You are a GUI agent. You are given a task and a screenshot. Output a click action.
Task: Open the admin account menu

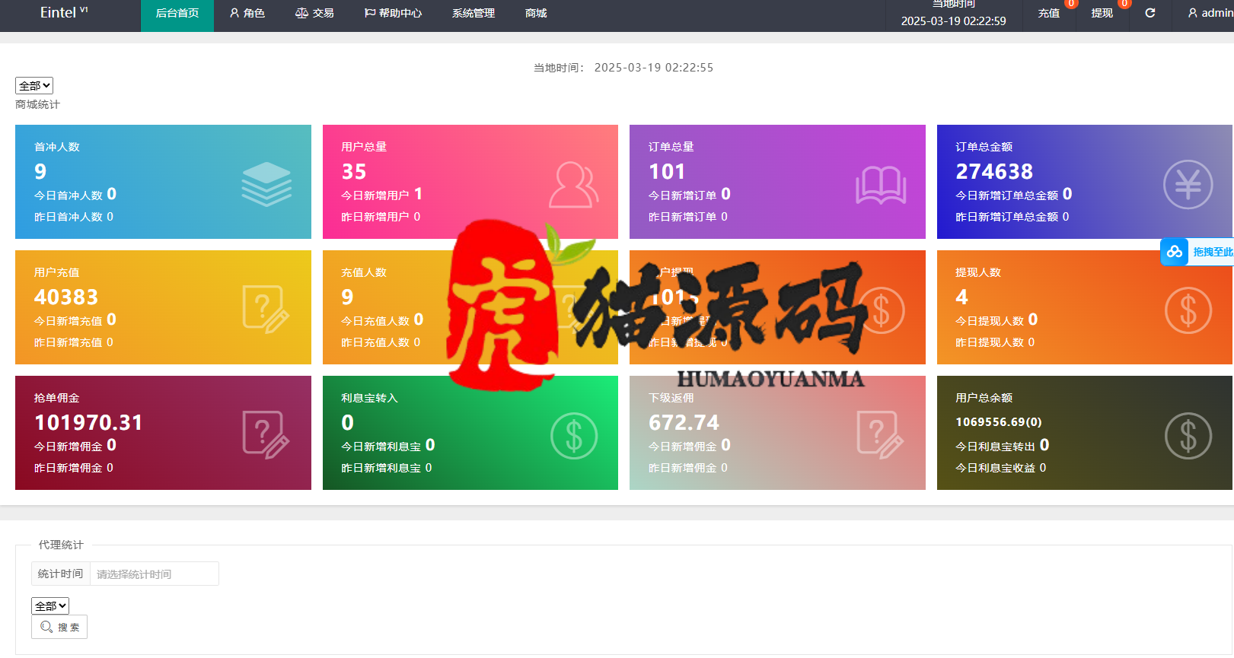[x=1210, y=13]
